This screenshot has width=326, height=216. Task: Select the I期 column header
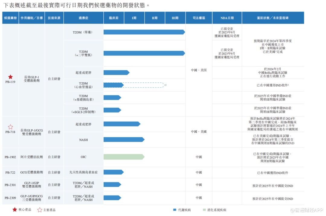click(x=134, y=18)
